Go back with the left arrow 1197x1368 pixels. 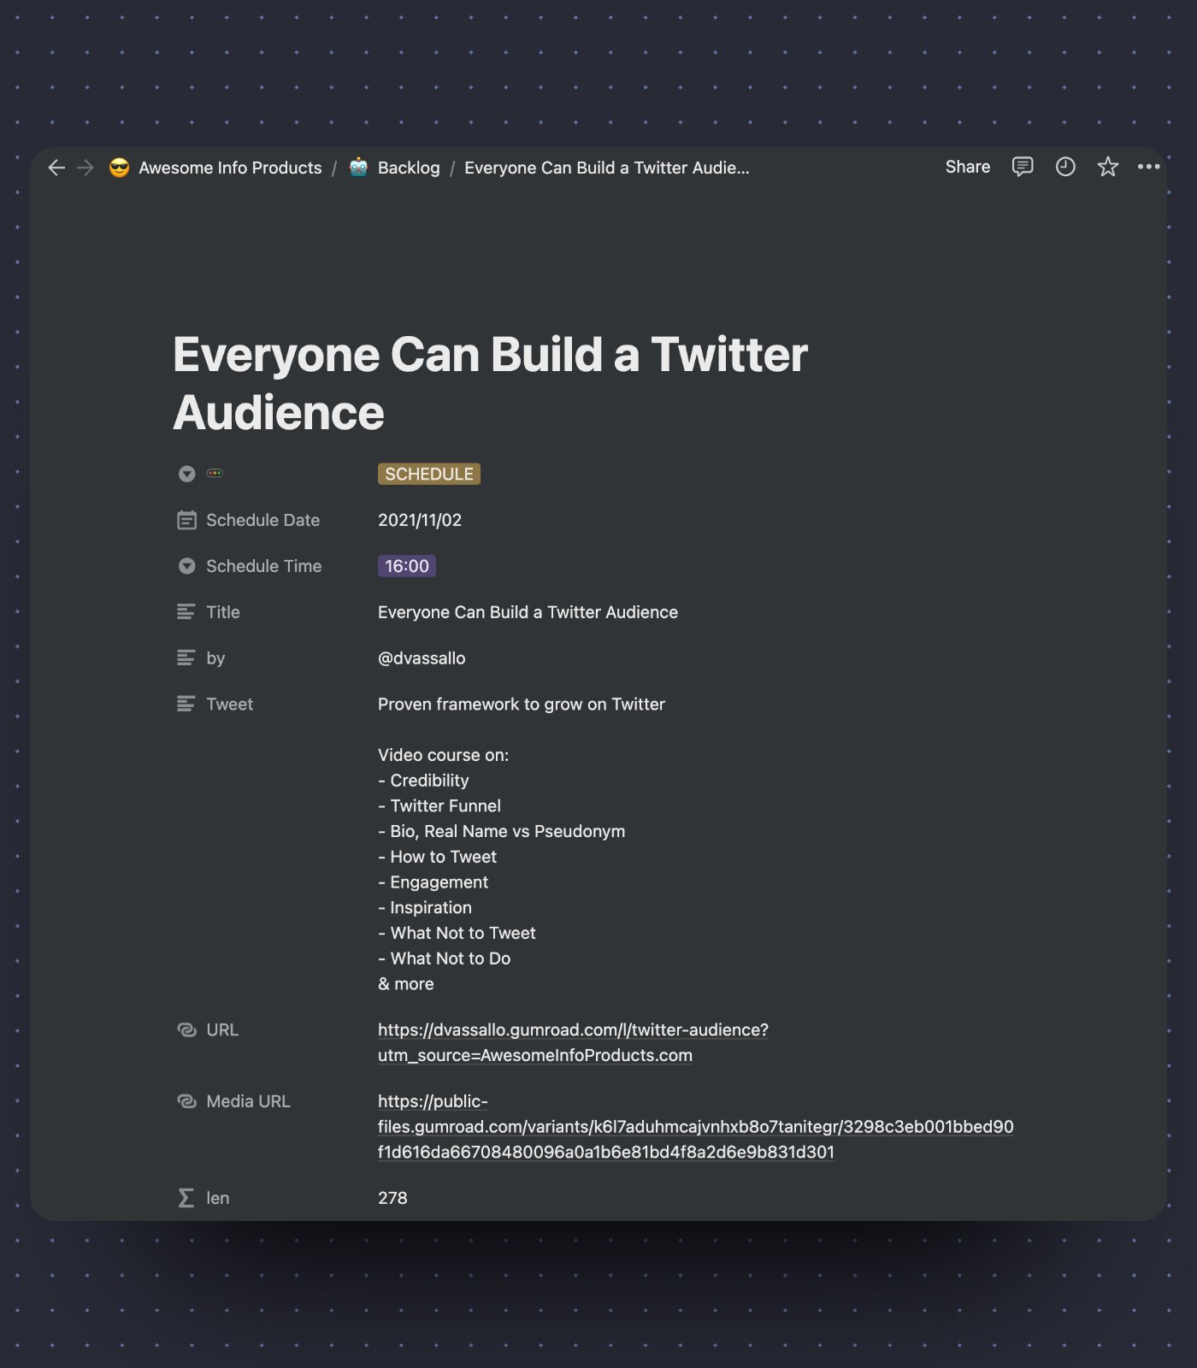point(56,168)
